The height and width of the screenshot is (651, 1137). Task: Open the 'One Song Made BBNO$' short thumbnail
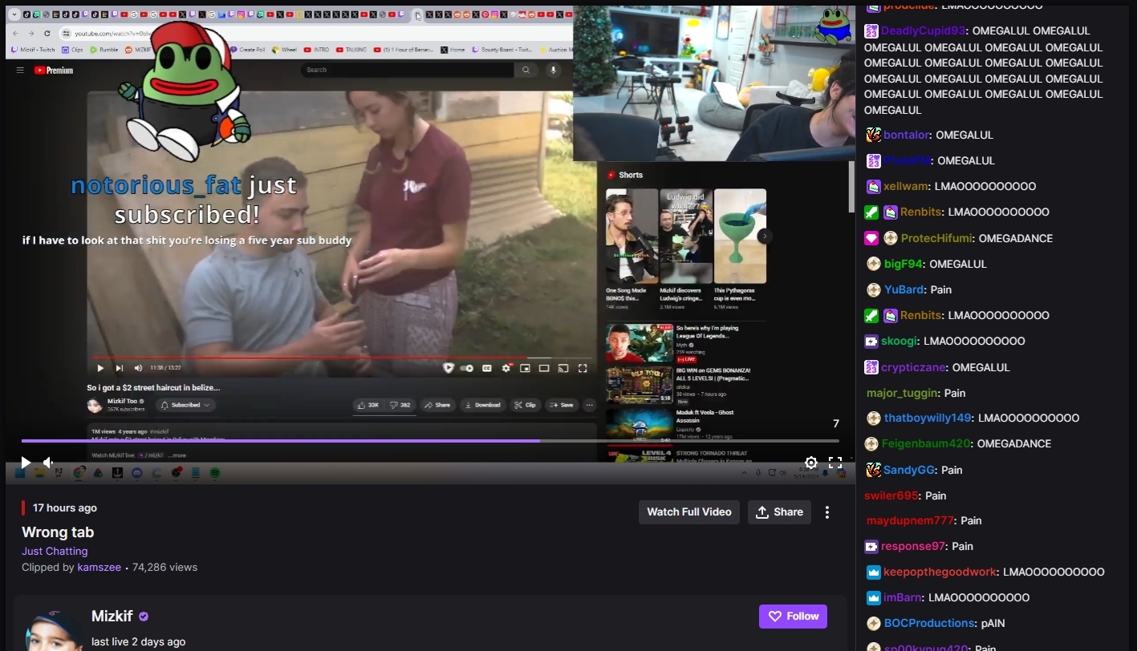click(631, 237)
